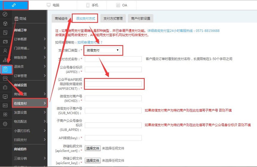This screenshot has width=257, height=167.
Task: Select the highlighted clipboard icon in sidebar
Action: [x=5, y=69]
